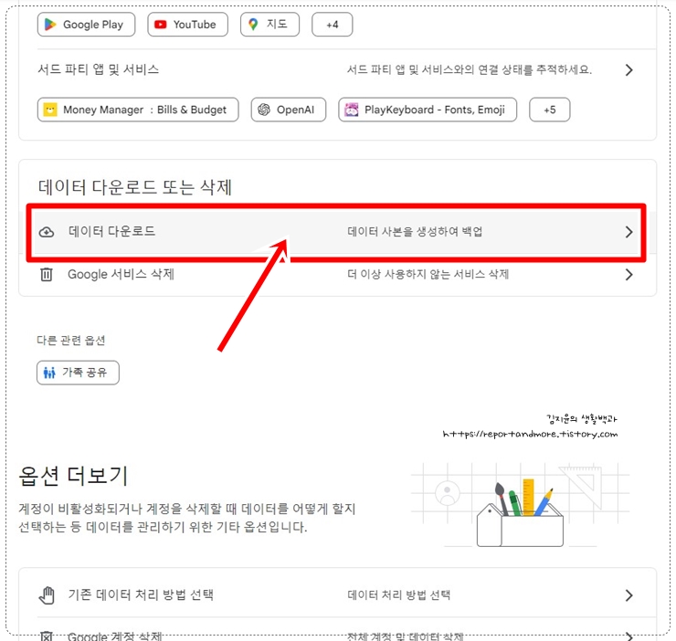The width and height of the screenshot is (676, 641).
Task: Open the 가족 공유 chip
Action: coord(78,373)
